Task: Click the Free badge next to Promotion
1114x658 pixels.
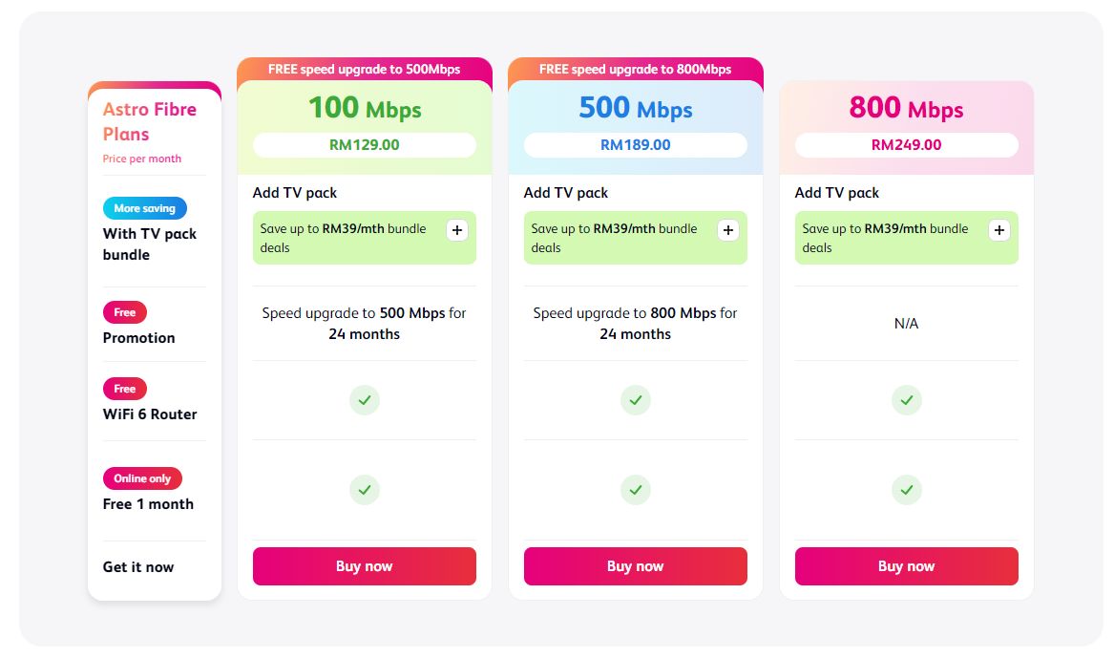Action: (x=124, y=312)
